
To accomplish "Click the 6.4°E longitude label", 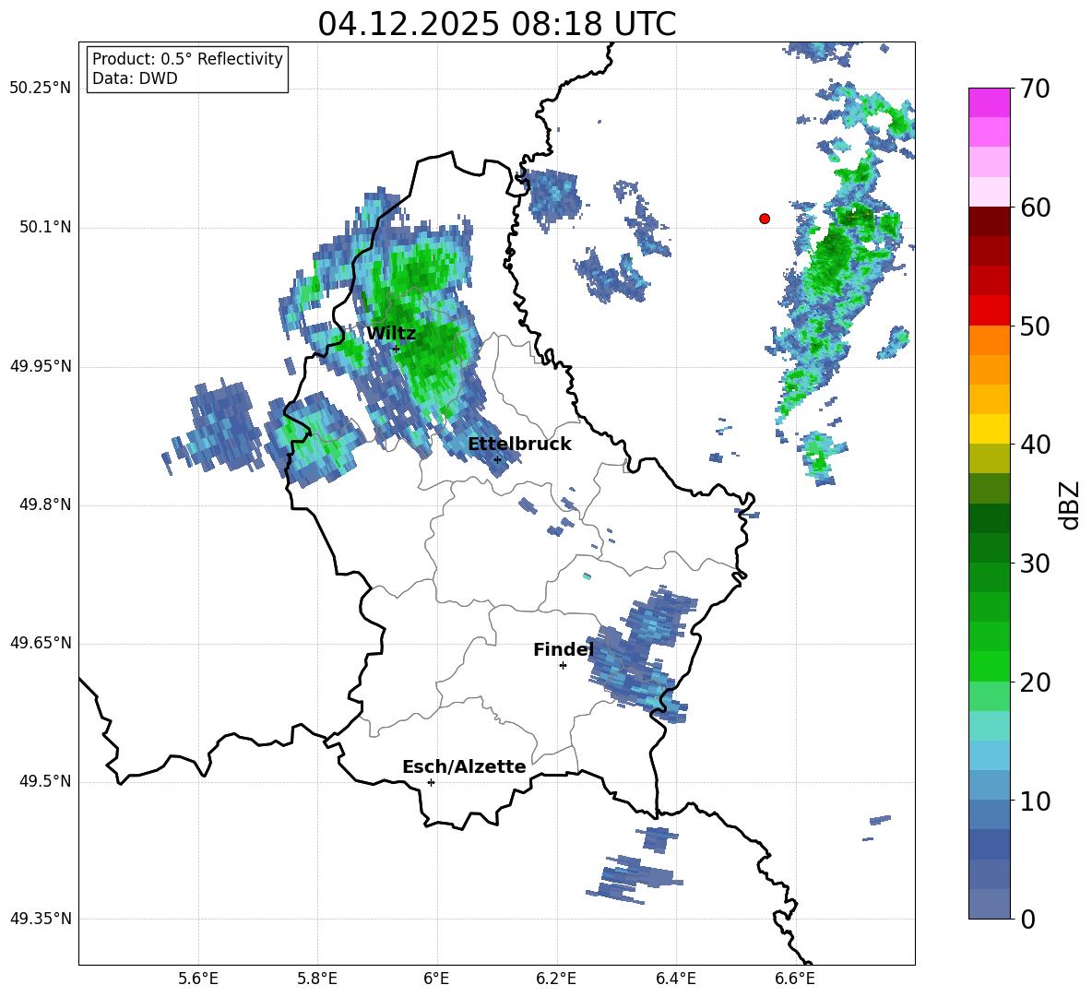I will [675, 979].
